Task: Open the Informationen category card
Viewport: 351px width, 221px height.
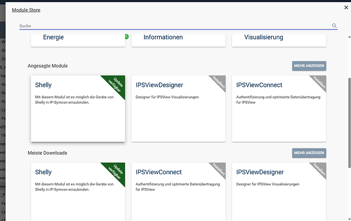Action: [x=179, y=41]
